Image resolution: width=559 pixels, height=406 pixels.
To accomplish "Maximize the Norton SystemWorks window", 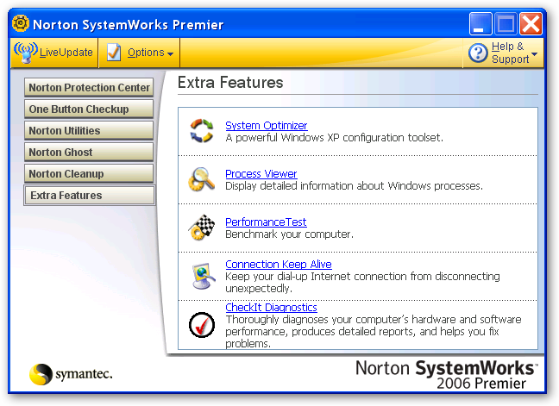I will tap(506, 24).
